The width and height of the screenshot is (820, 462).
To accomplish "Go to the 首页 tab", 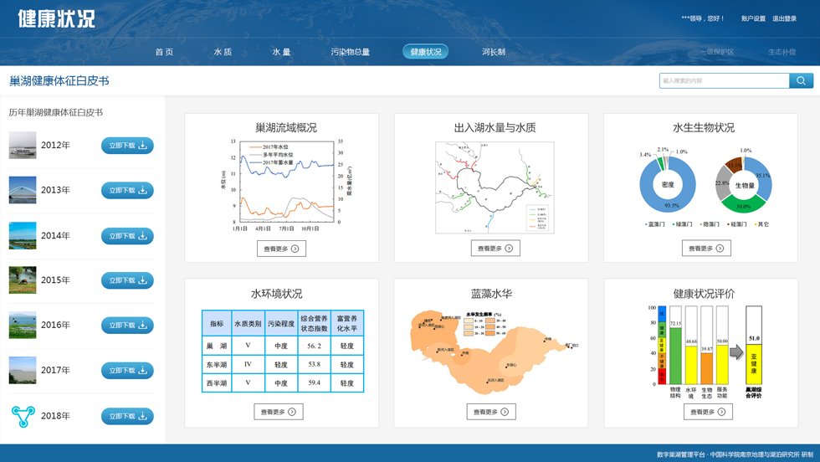I will [164, 52].
